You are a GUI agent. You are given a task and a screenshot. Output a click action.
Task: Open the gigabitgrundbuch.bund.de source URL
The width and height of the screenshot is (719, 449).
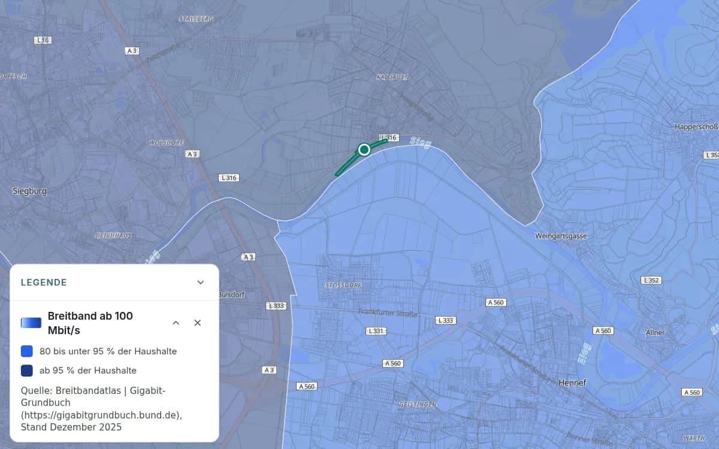tap(101, 415)
